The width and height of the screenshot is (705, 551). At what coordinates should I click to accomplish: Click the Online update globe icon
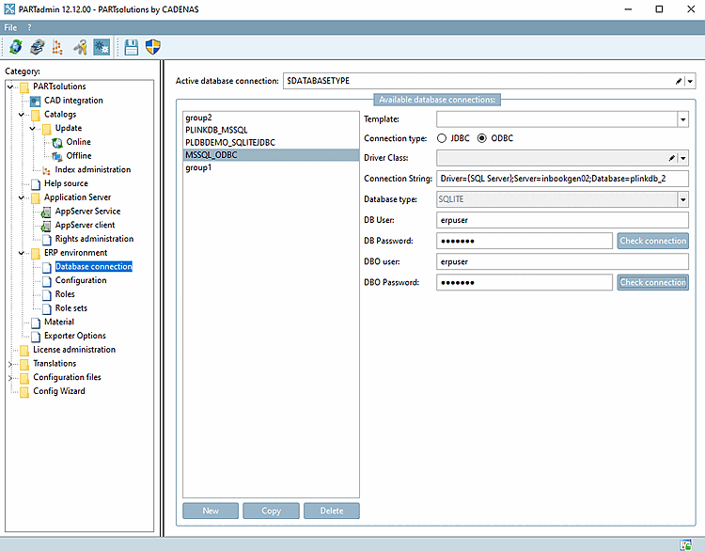point(57,143)
